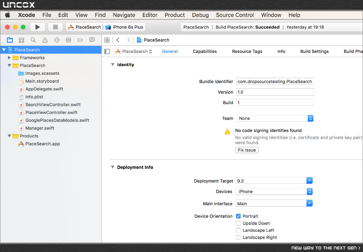The image size is (363, 252).
Task: Click the Run (play) button
Action: [38, 27]
